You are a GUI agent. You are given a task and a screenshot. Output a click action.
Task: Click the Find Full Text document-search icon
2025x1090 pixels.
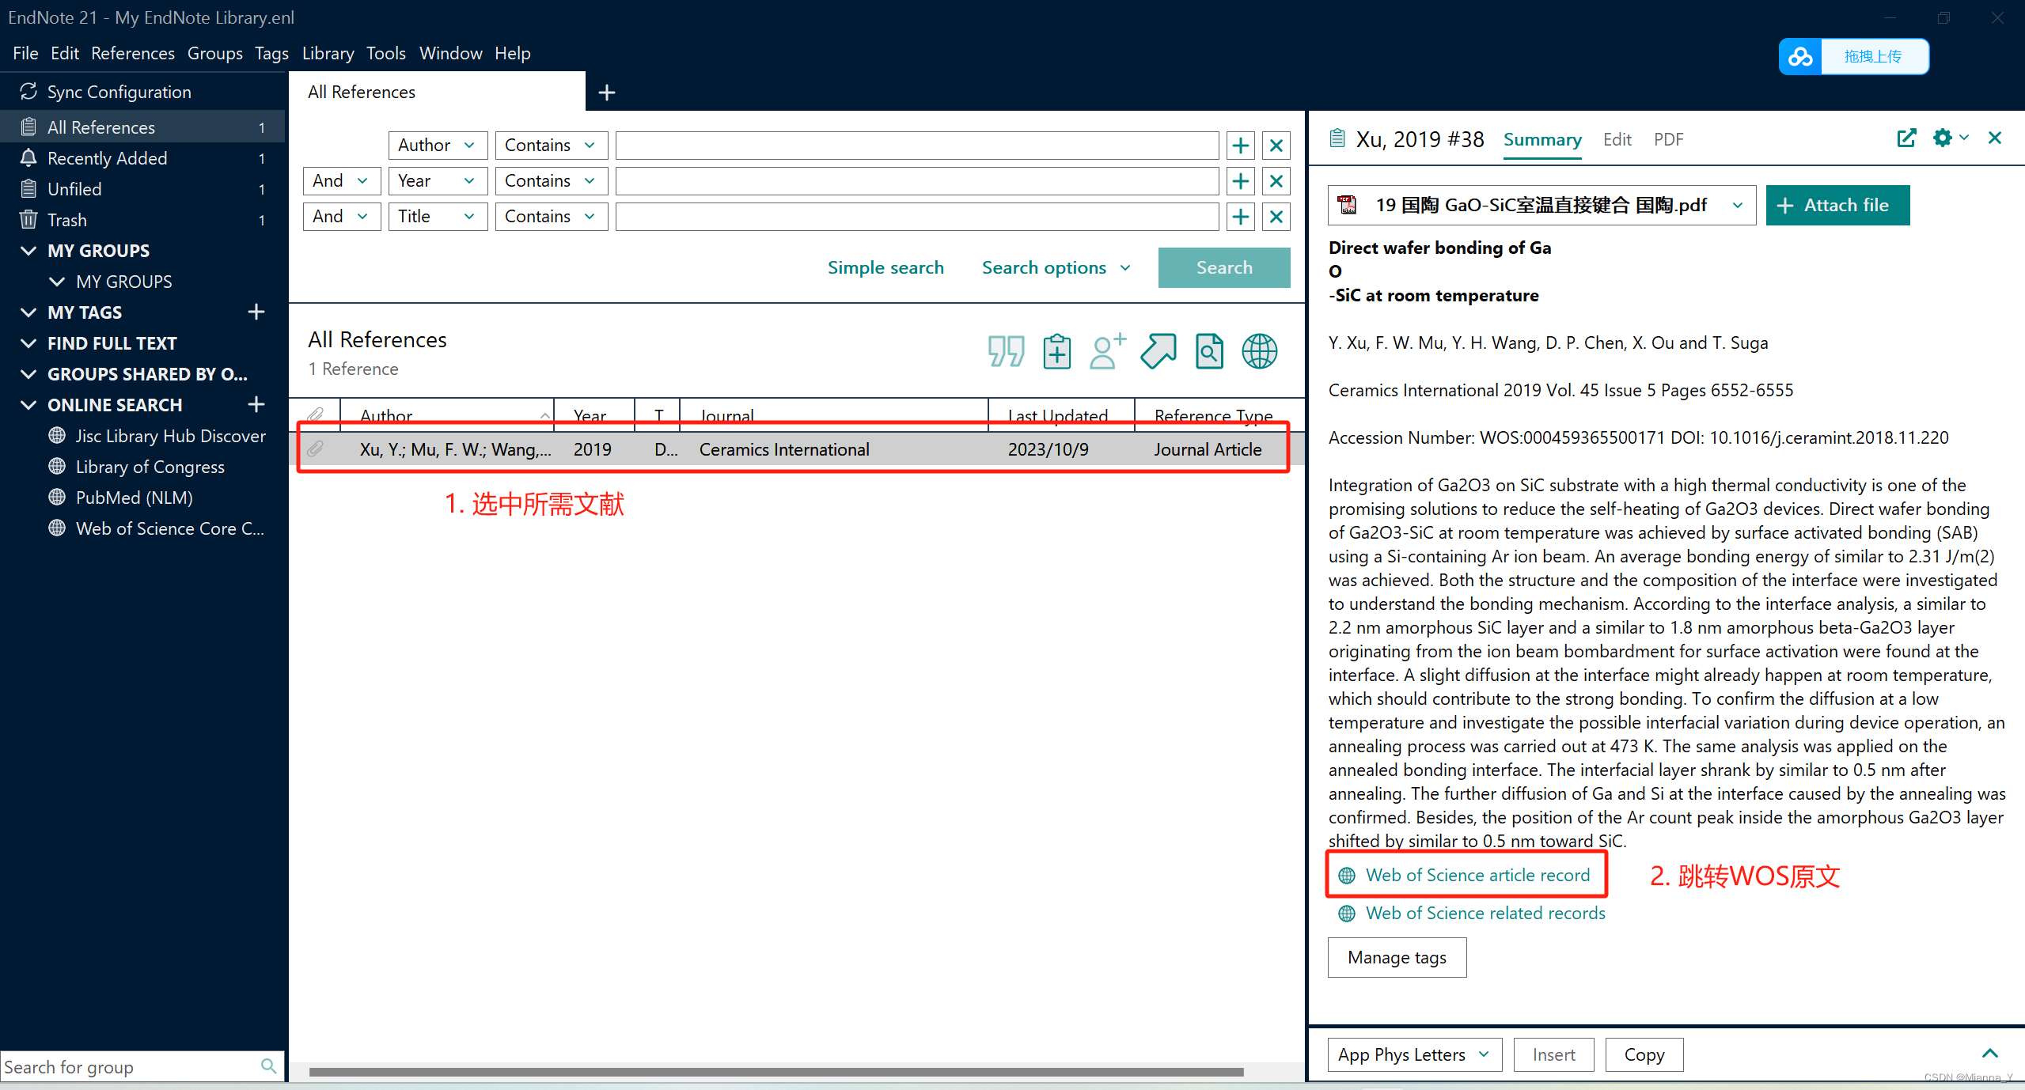[1208, 350]
